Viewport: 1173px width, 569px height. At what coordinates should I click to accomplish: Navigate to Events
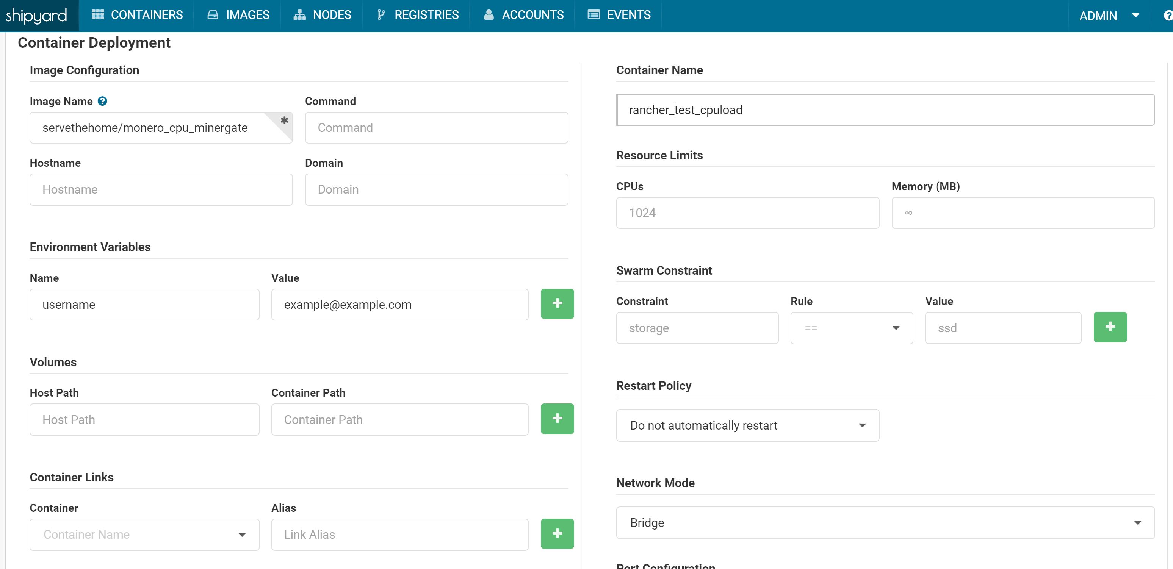[x=619, y=15]
